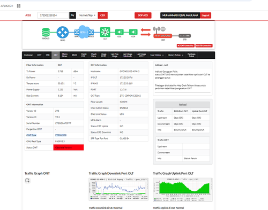This screenshot has height=210, width=268.
Task: Click the ONU Real Type value F609V5.3
Action: [x=60, y=142]
